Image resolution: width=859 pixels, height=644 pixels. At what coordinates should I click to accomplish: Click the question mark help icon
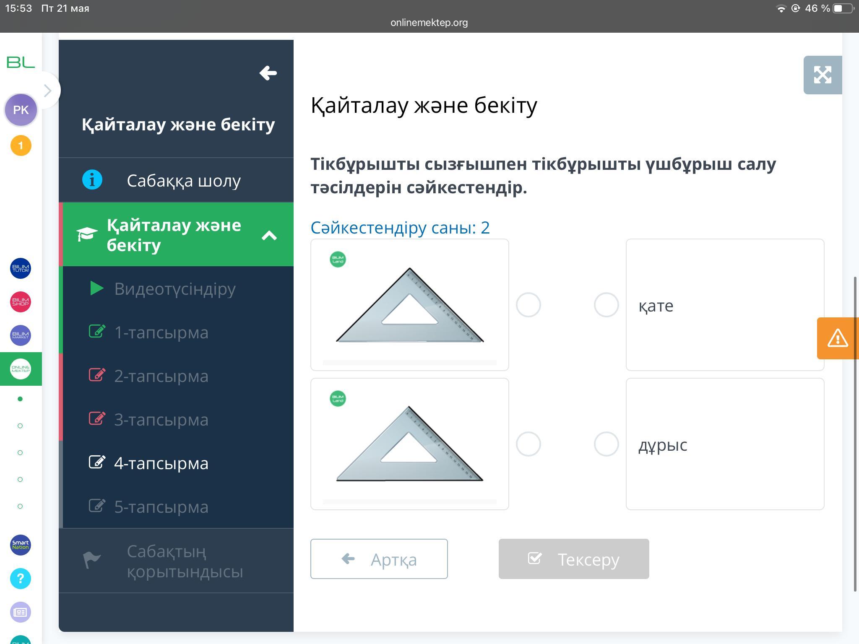(x=21, y=579)
